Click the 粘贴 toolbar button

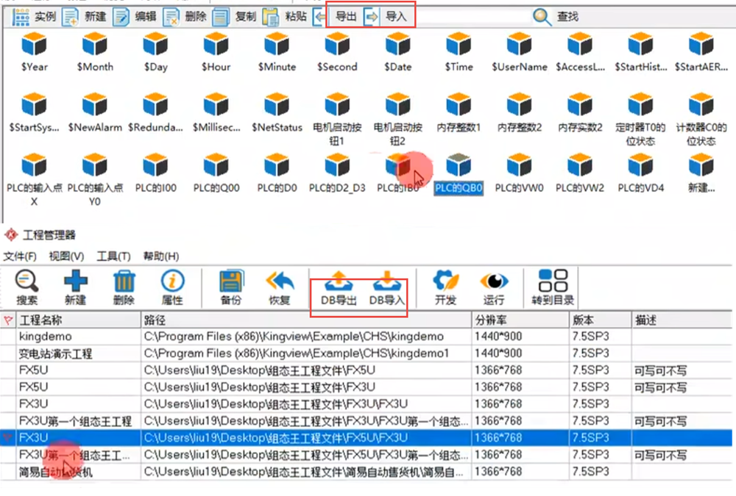(x=285, y=17)
